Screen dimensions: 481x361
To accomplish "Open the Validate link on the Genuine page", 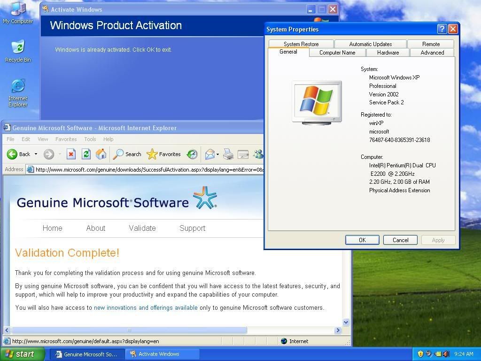I will pos(142,228).
